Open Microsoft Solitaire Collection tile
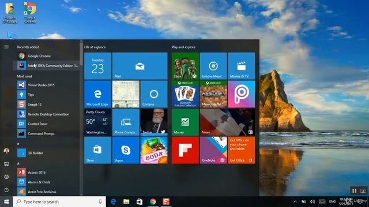The height and width of the screenshot is (207, 369). click(185, 94)
